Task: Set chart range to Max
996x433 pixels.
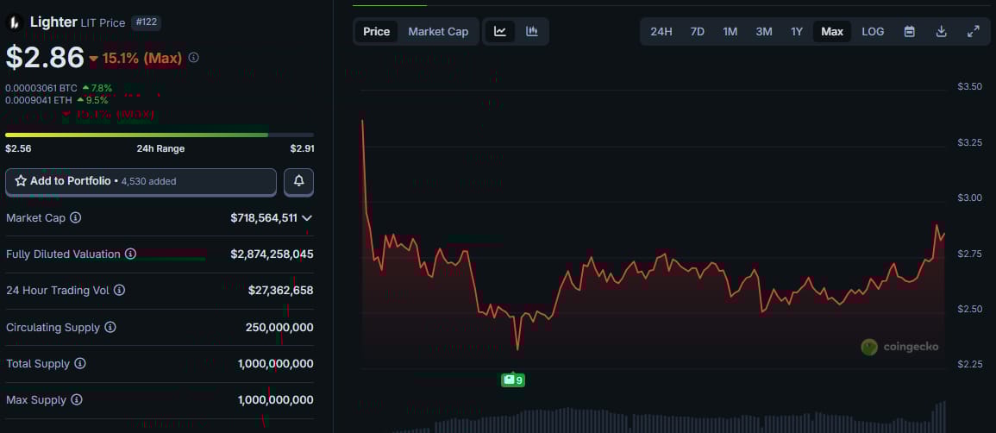Action: click(x=832, y=31)
